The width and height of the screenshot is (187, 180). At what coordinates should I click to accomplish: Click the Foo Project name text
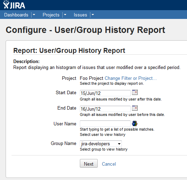pos(91,78)
